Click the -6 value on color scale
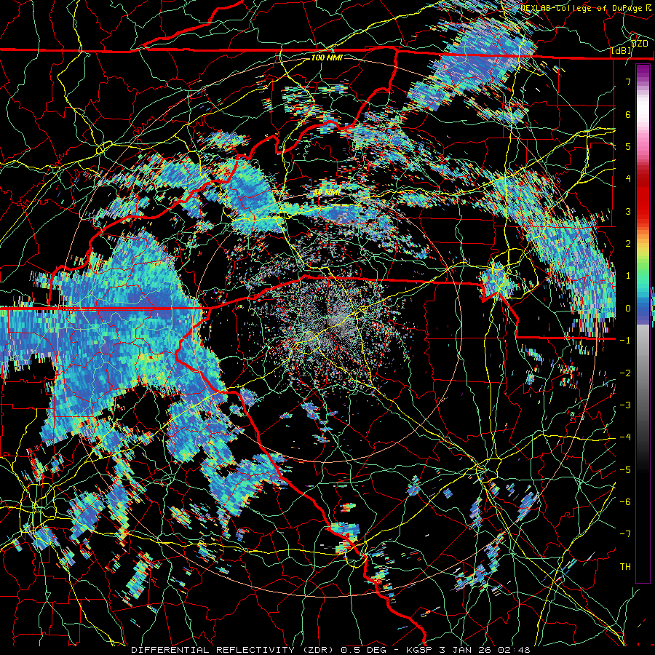 pos(624,502)
